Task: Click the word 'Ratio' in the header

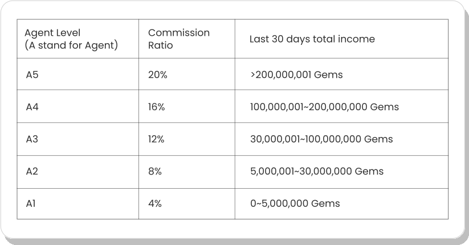Action: click(160, 44)
